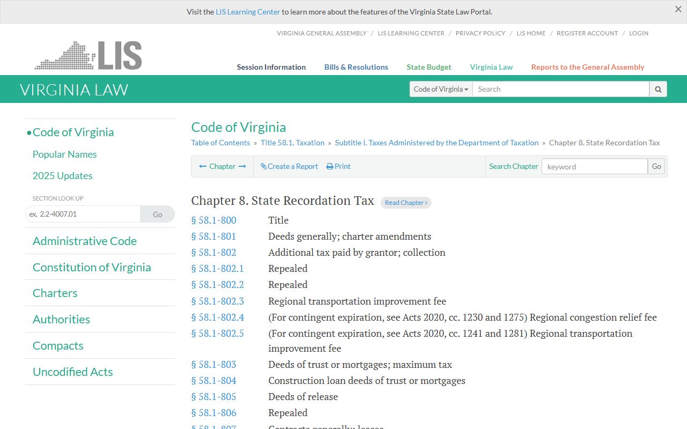Open 2025 Updates in sidebar
687x429 pixels.
pos(62,176)
